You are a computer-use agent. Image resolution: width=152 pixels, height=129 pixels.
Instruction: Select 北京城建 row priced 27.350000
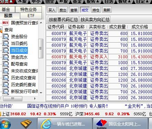click(x=99, y=68)
